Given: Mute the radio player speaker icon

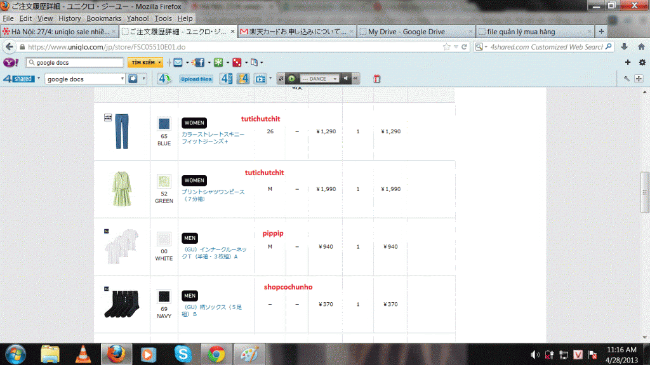Looking at the screenshot, I should click(346, 79).
